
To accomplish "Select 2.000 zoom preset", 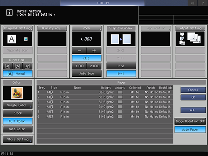I will [94, 66].
